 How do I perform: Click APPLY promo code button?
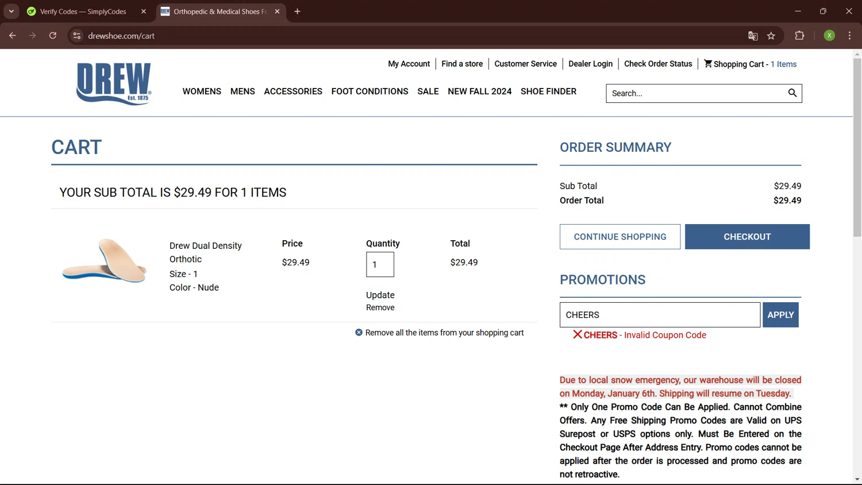coord(780,315)
